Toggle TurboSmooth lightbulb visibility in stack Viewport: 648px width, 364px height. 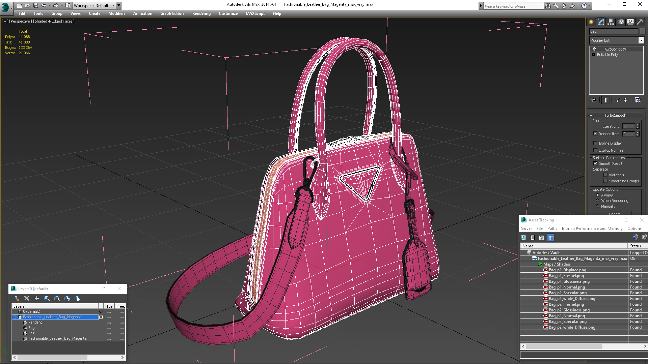point(594,49)
